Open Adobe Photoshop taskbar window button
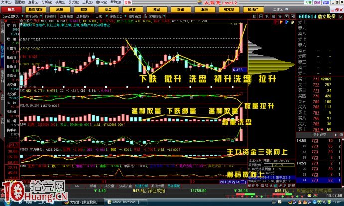Image resolution: width=344 pixels, height=206 pixels. (126, 202)
